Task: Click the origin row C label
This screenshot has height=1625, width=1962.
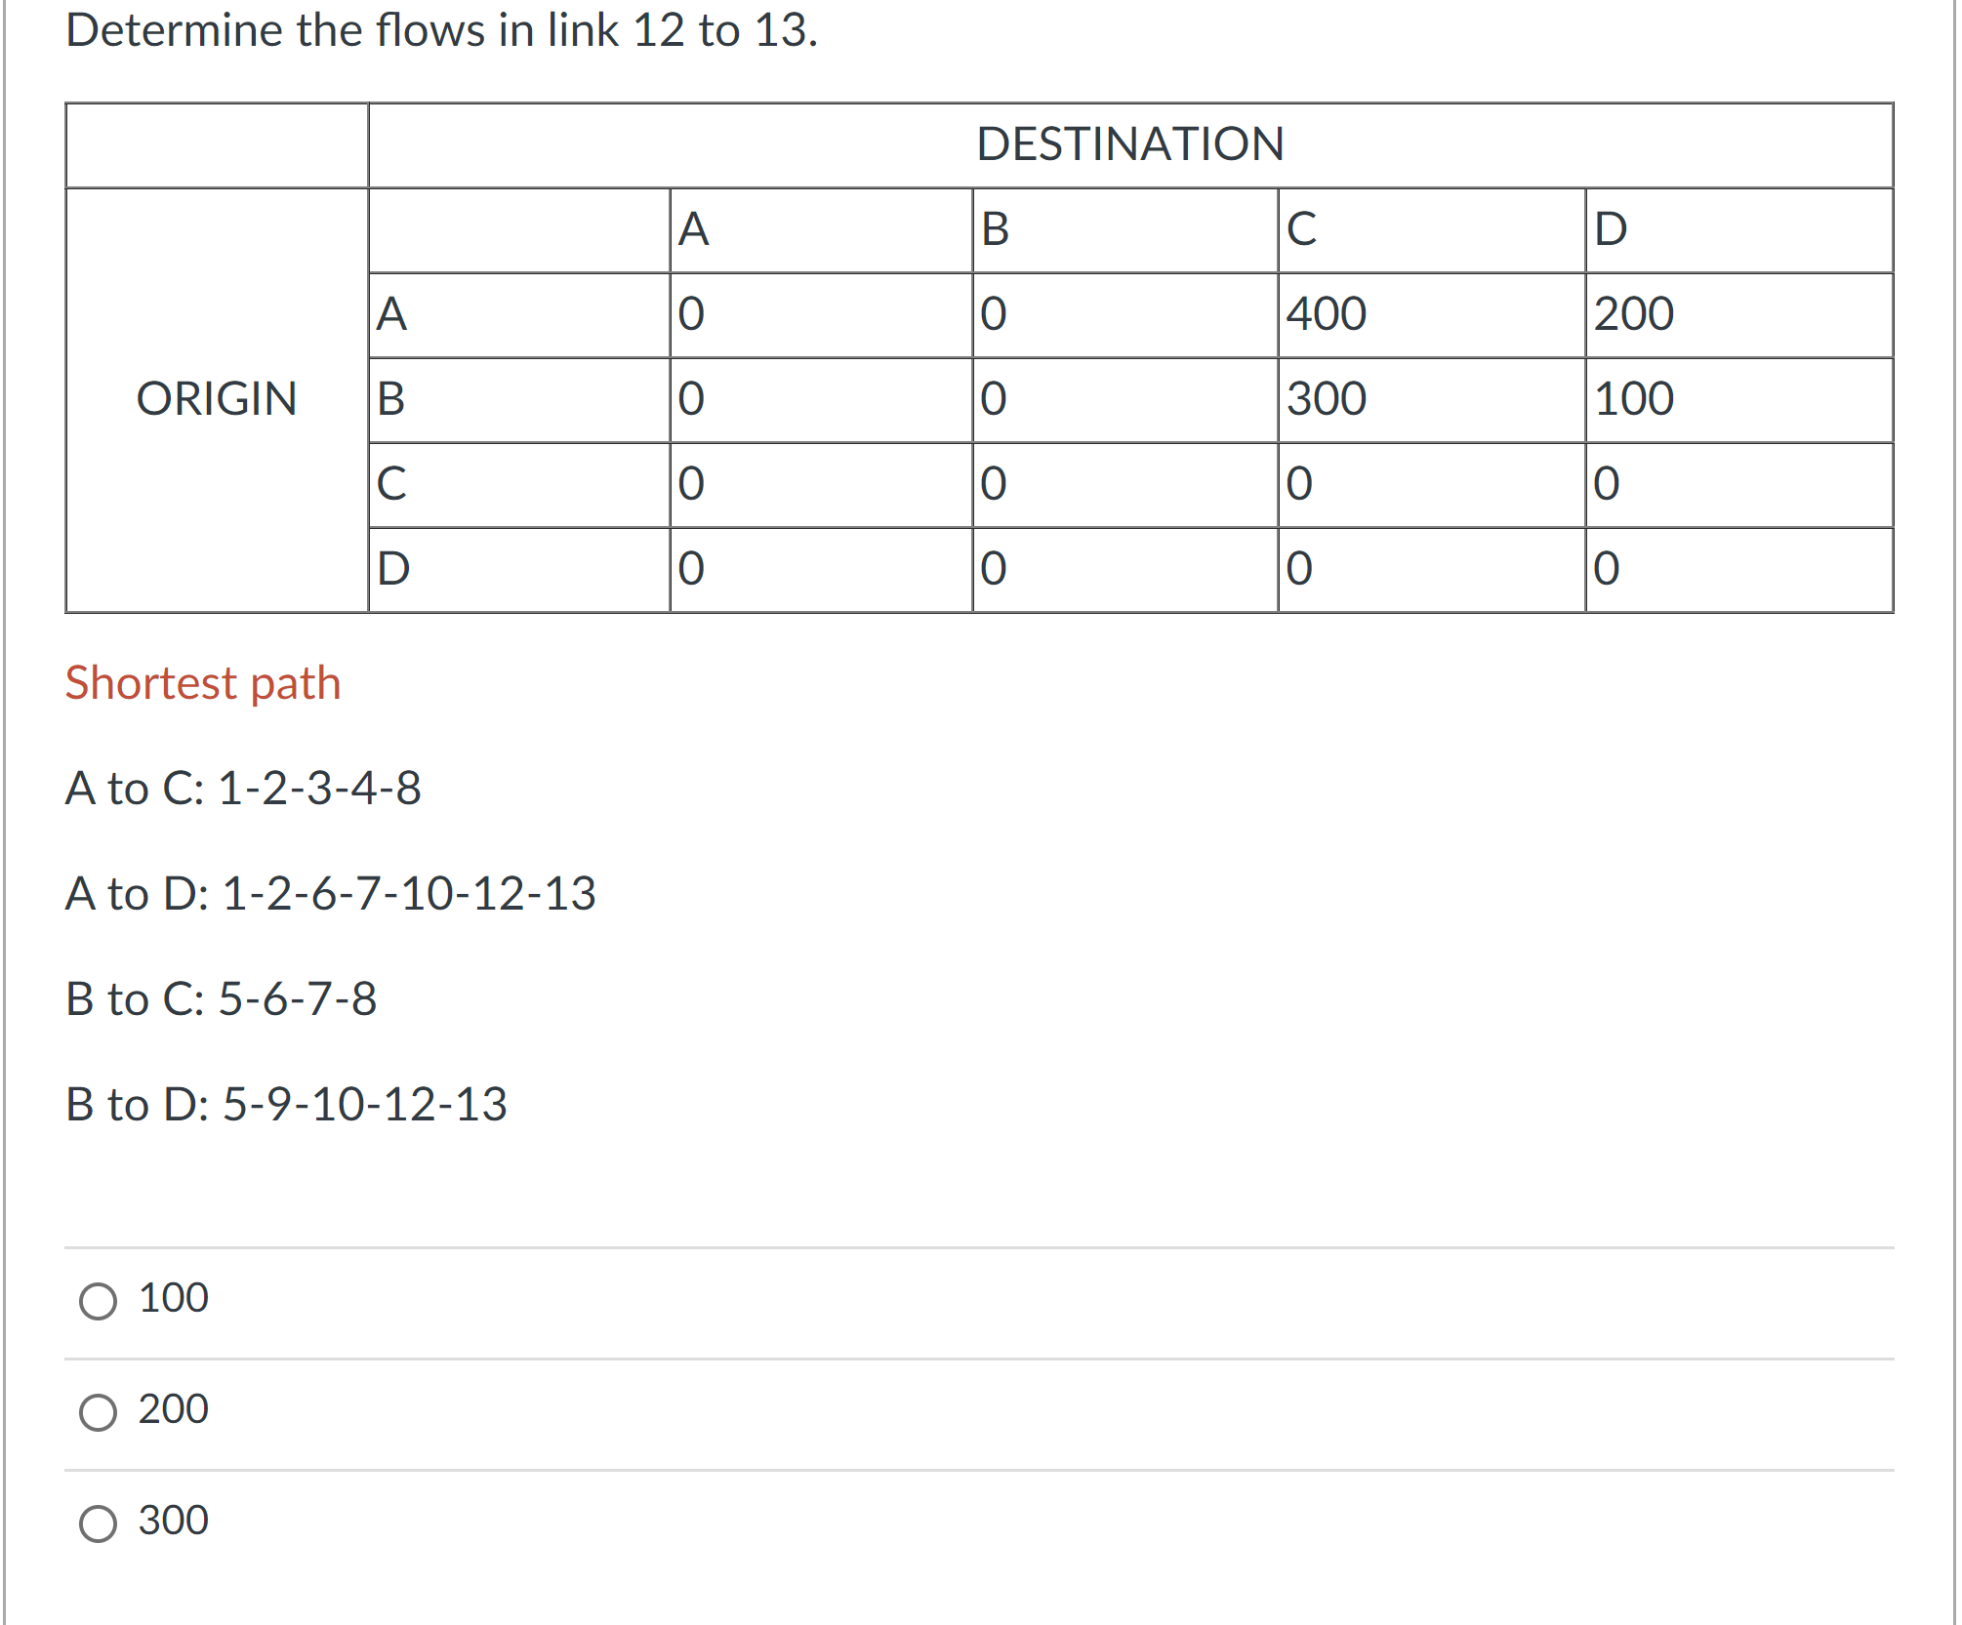Action: tap(391, 485)
